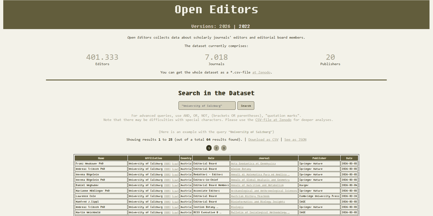
Task: Click the ROR link in Daniel Weghuber's row
Action: tap(167, 185)
